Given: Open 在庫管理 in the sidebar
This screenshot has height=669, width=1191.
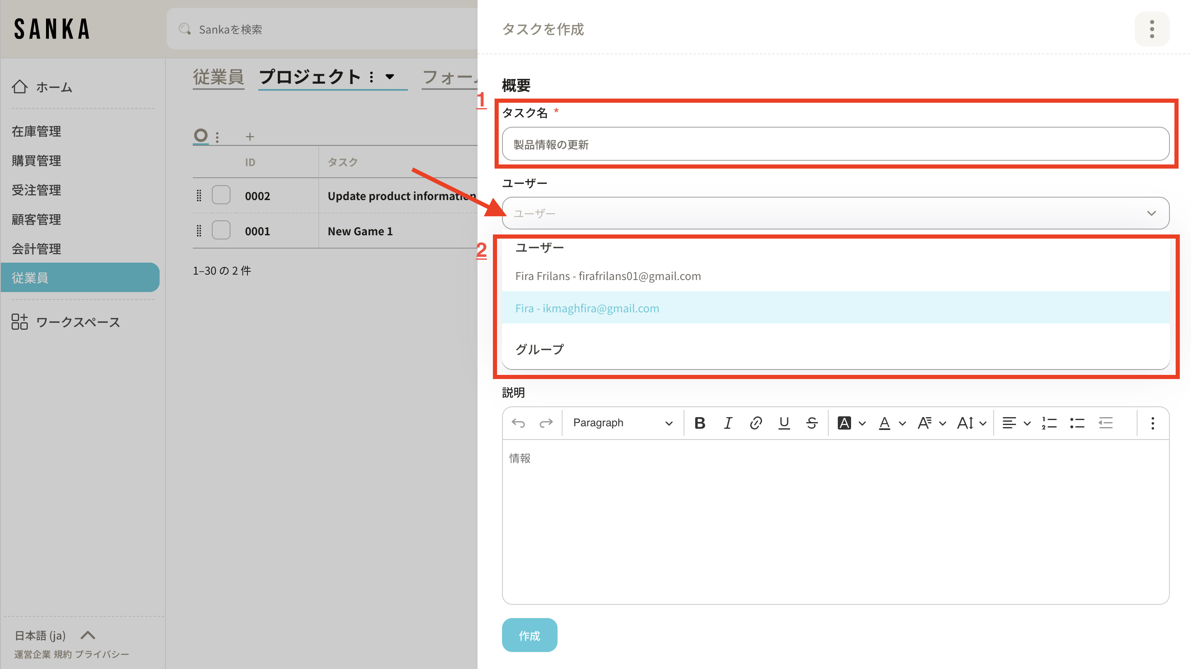Looking at the screenshot, I should tap(36, 131).
